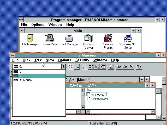Choose highlighted C: in drive list
Viewport: 167px width, 125px height.
click(39, 76)
